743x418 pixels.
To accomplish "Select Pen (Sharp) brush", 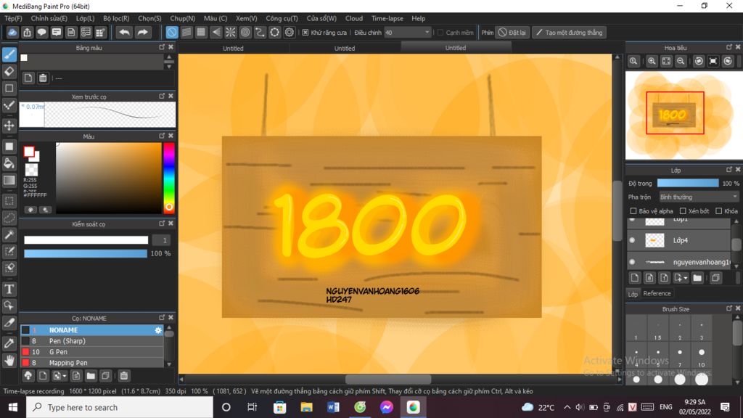I will tap(92, 341).
